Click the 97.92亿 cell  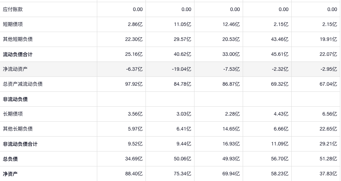(x=134, y=84)
